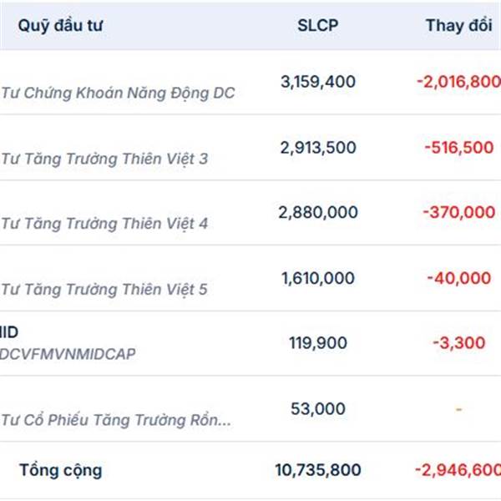
Task: Open the Tăng Trưởng Thiên Việt 3 fund
Action: (x=104, y=158)
